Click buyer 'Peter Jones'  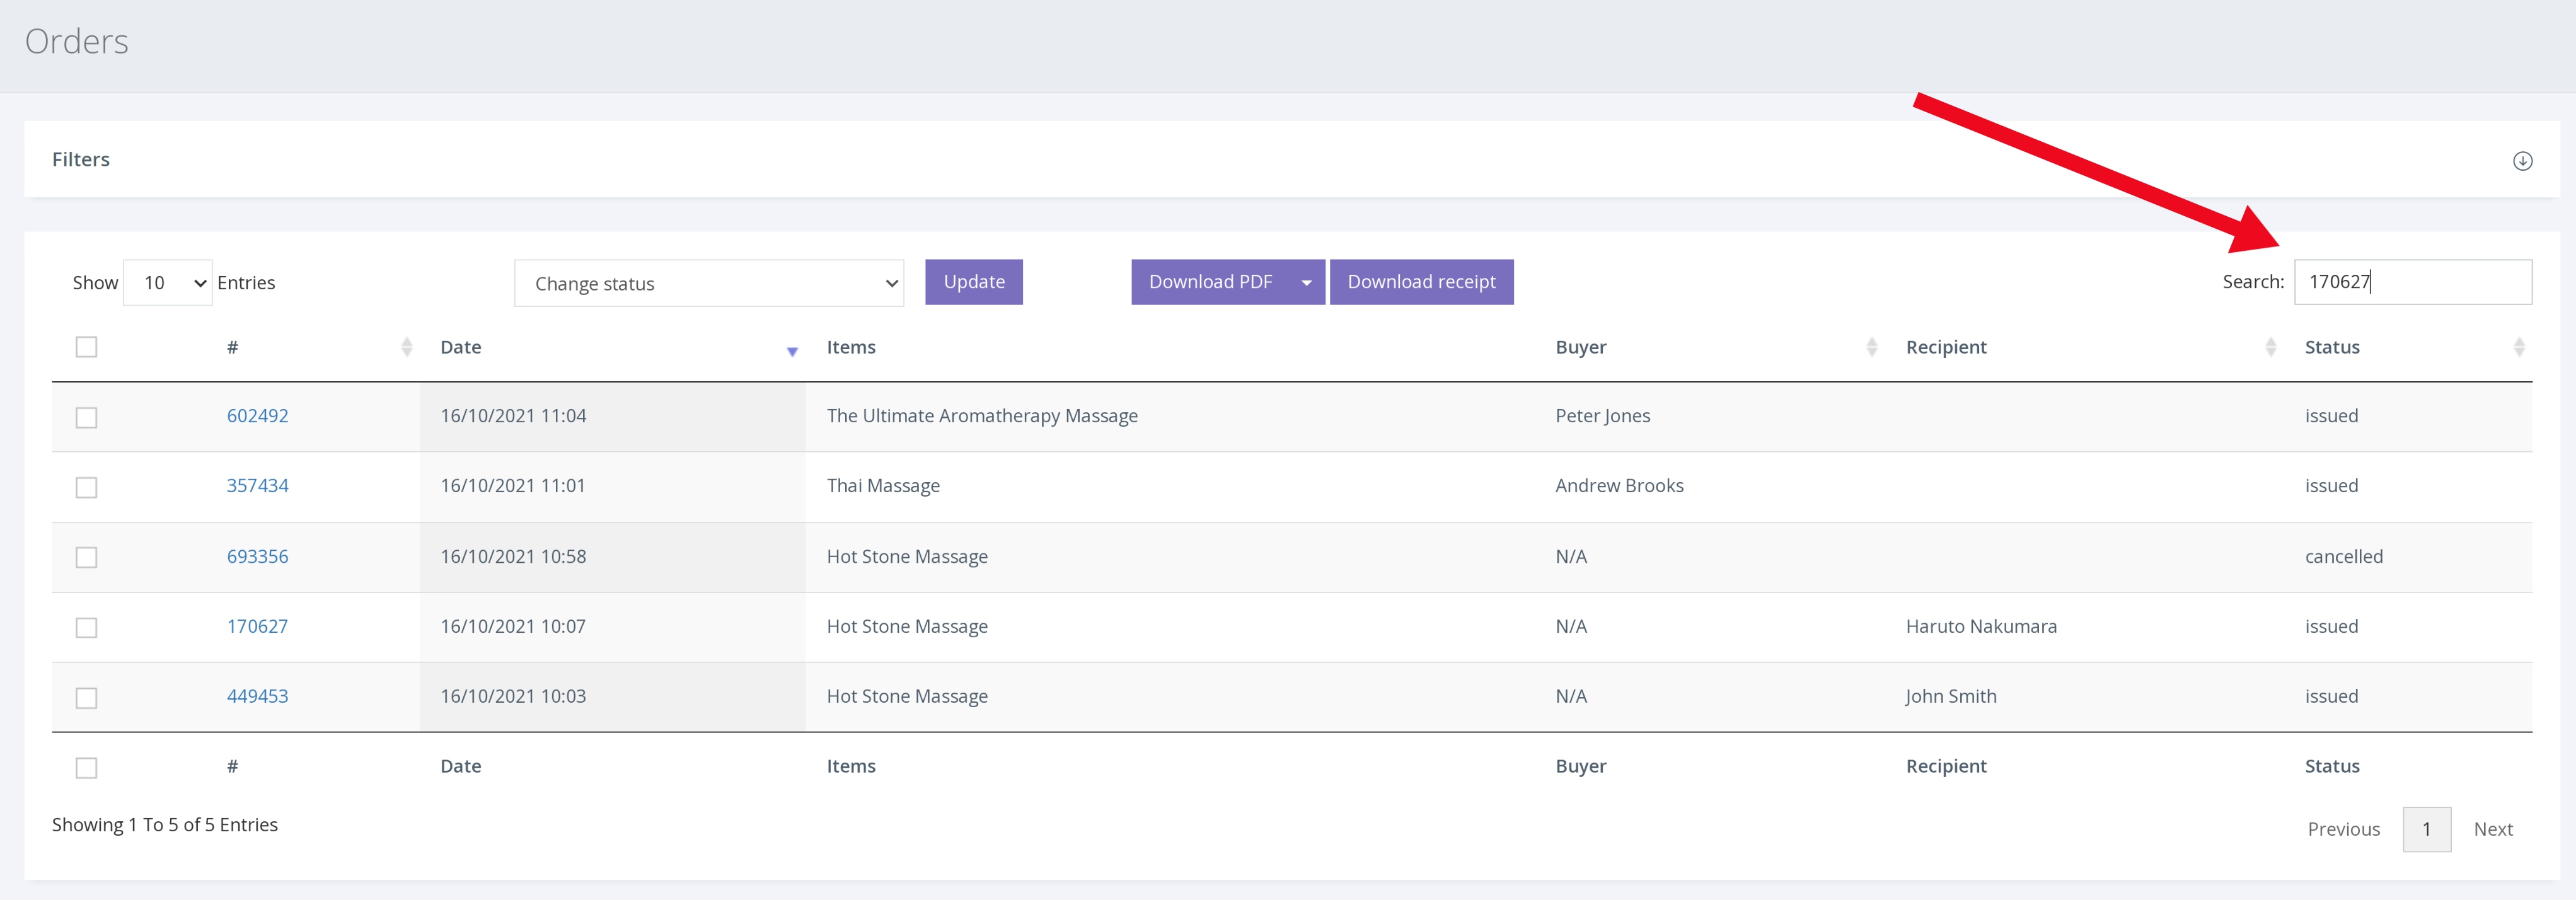pos(1602,416)
